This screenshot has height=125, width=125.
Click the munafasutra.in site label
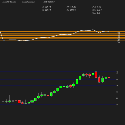click(x=28, y=2)
